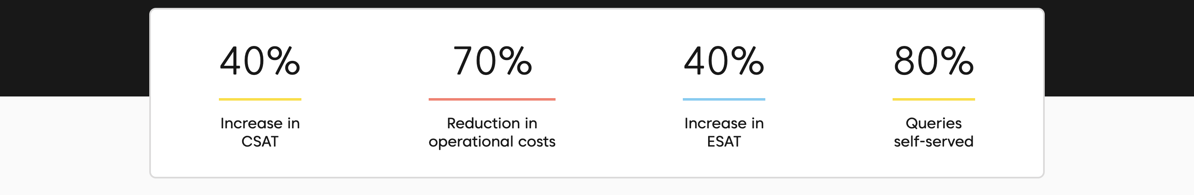Click the "operational costs" text line
Image resolution: width=1194 pixels, height=195 pixels.
492,141
